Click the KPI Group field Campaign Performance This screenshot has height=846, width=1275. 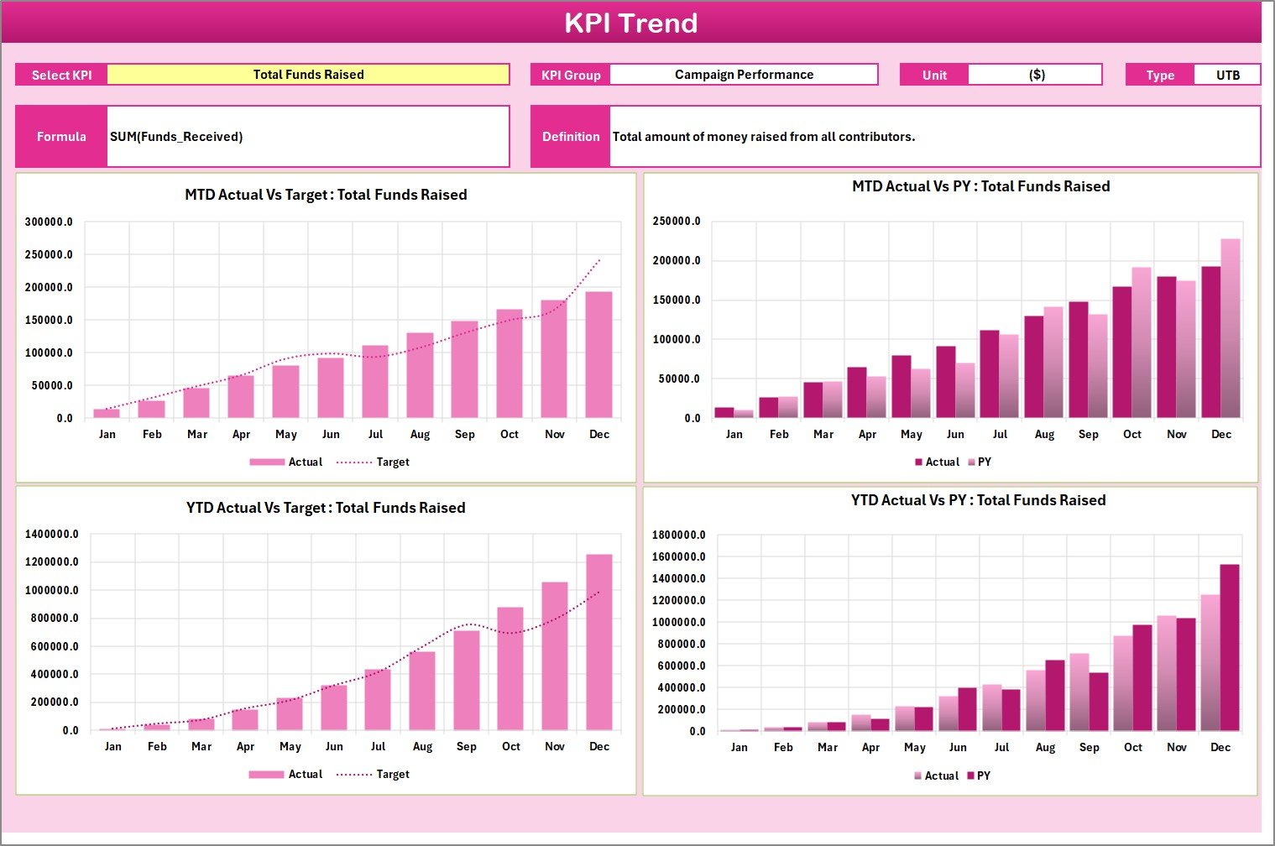pyautogui.click(x=743, y=74)
